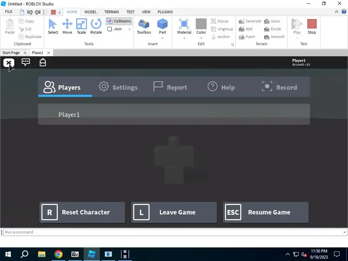Switch to the MODEL ribbon tab
Image resolution: width=348 pixels, height=261 pixels.
[x=90, y=12]
